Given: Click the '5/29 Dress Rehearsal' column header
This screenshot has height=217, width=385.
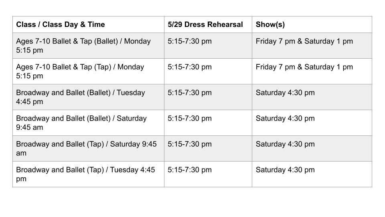Looking at the screenshot, I should 205,25.
